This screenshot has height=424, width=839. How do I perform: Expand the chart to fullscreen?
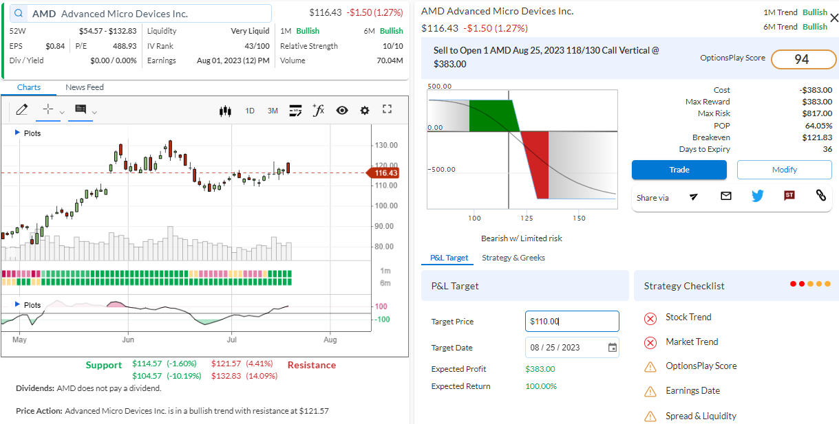point(387,109)
